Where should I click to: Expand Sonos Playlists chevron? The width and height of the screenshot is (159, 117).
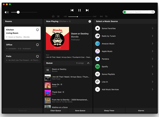pos(153,74)
